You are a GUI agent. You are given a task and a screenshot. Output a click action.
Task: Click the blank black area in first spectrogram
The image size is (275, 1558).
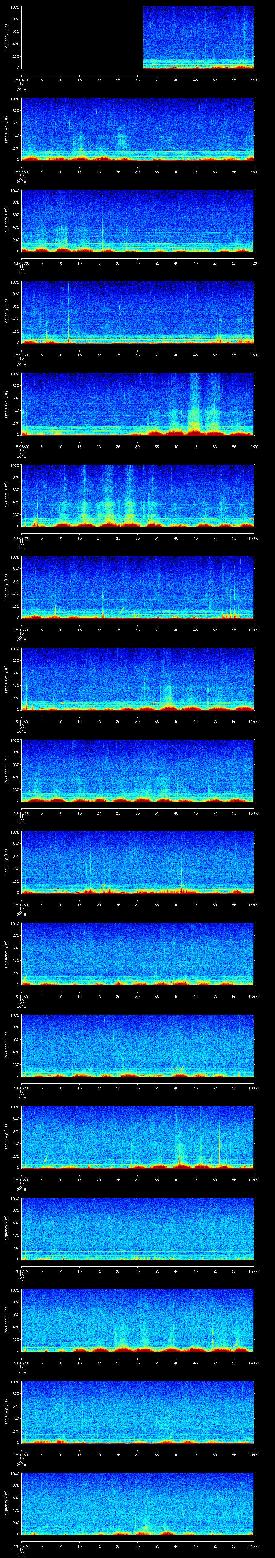point(82,38)
